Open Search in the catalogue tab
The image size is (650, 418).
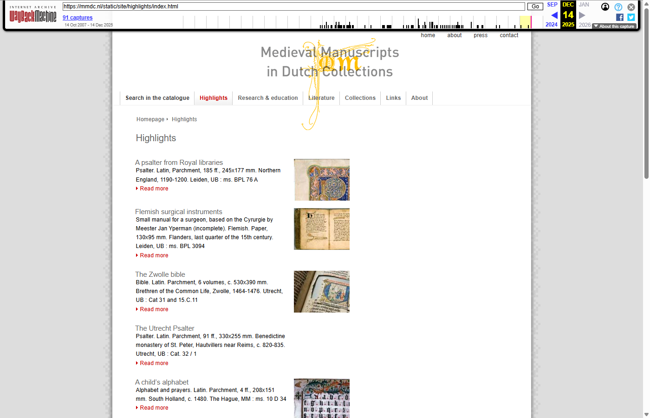pos(157,98)
